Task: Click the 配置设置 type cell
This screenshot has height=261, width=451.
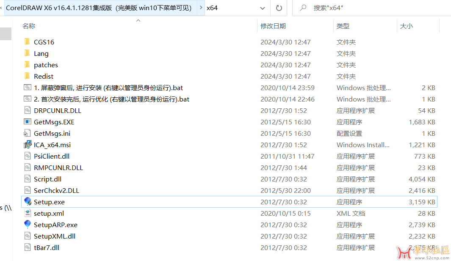Action: (x=349, y=133)
